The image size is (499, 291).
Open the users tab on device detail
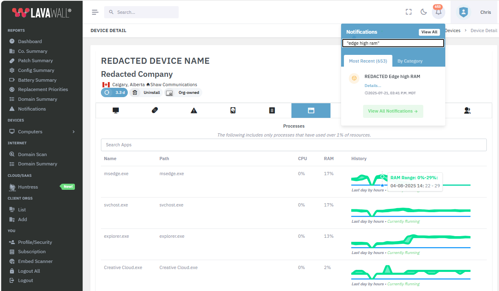(467, 110)
